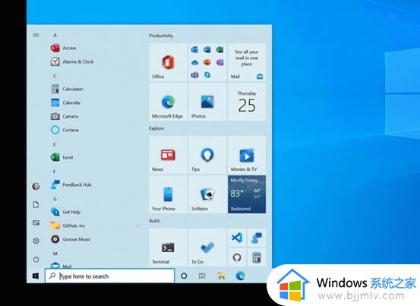Open the Tips tile
Viewport: 420px width, 306px height.
click(207, 155)
